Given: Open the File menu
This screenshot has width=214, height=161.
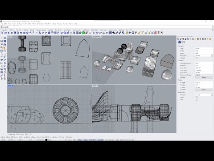Looking at the screenshot, I should pyautogui.click(x=2, y=24).
